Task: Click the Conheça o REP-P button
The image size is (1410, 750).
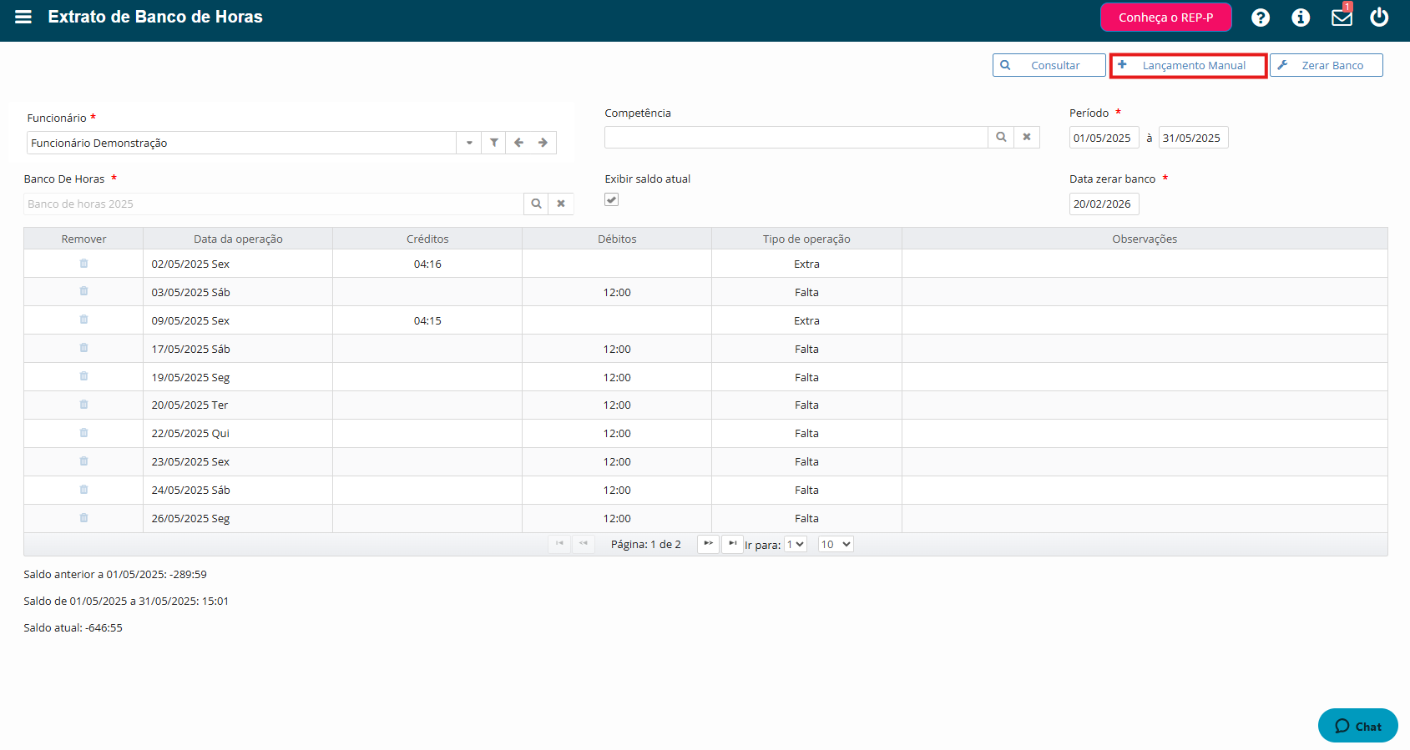Action: [x=1165, y=18]
